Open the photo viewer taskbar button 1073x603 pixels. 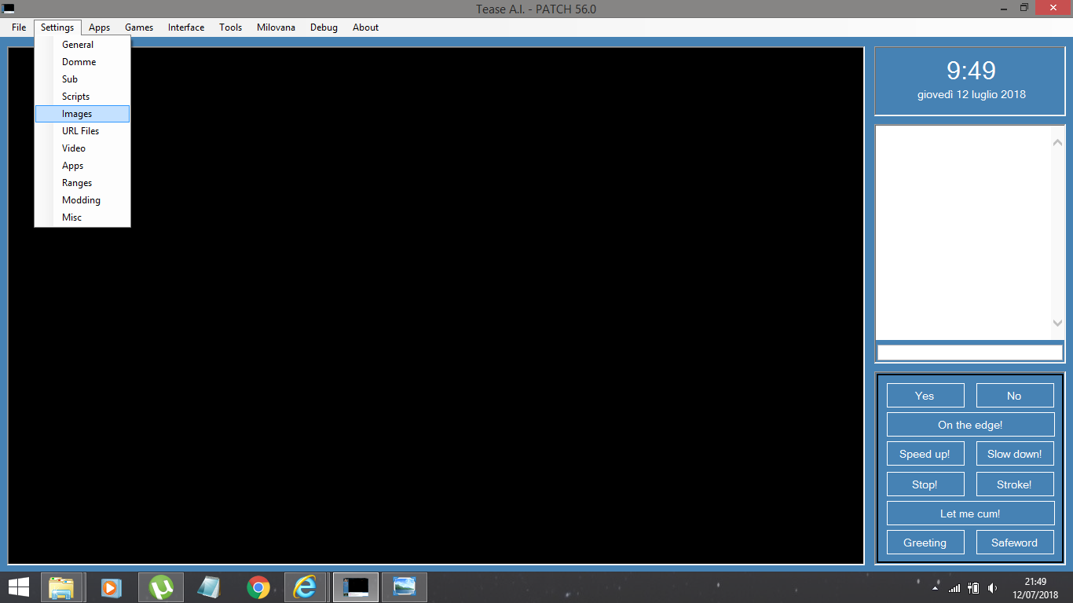pyautogui.click(x=405, y=587)
